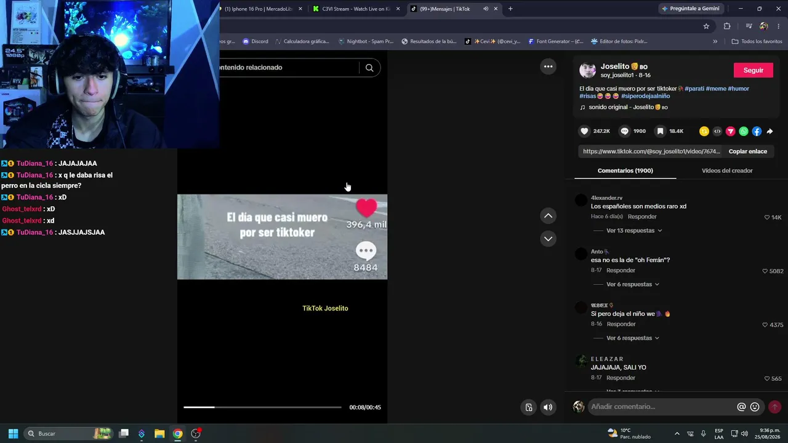Like the 4lexander.rv comment with 14K likes
The image size is (788, 443).
[766, 217]
